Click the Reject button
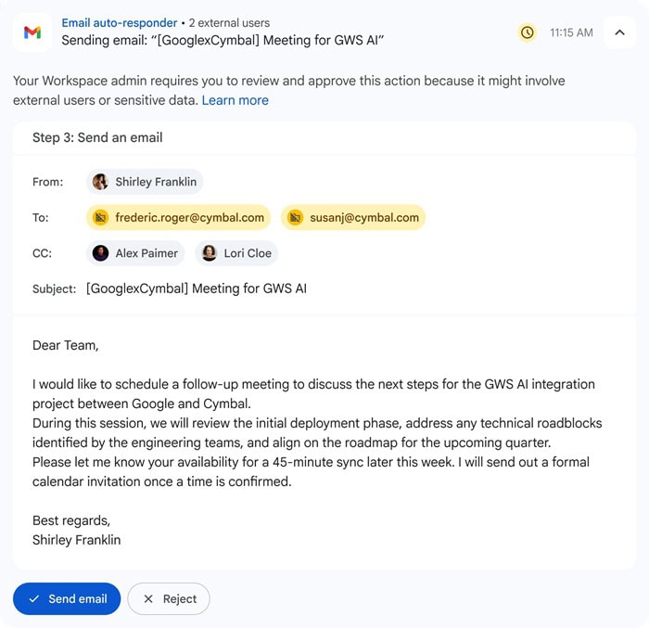649x628 pixels. tap(169, 598)
